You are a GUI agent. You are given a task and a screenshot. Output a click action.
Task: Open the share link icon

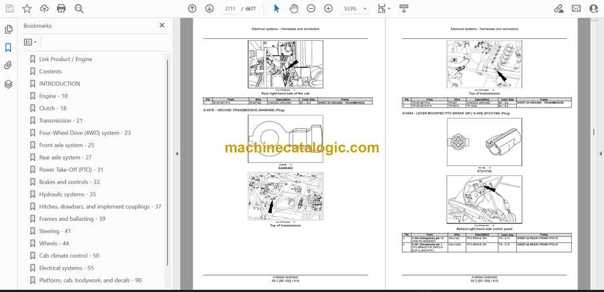click(x=558, y=9)
